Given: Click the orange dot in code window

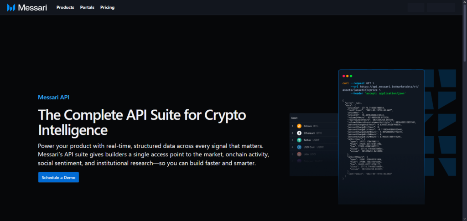Looking at the screenshot, I should coord(347,76).
